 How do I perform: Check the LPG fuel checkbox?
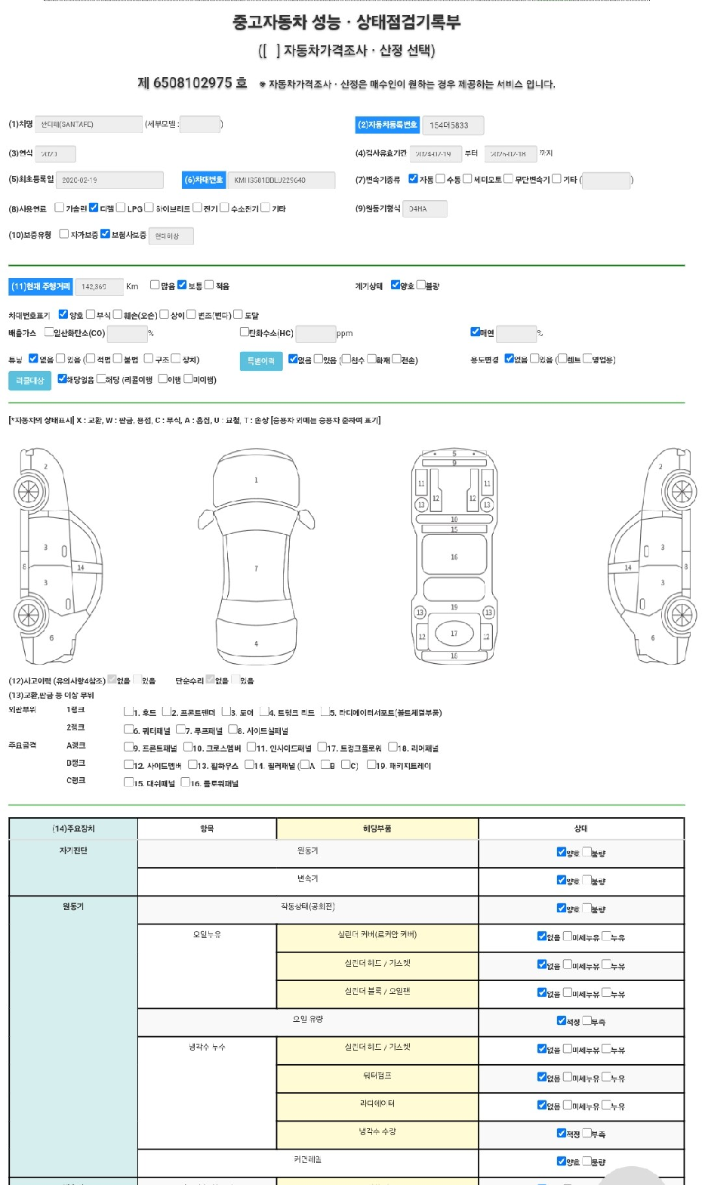[x=121, y=208]
